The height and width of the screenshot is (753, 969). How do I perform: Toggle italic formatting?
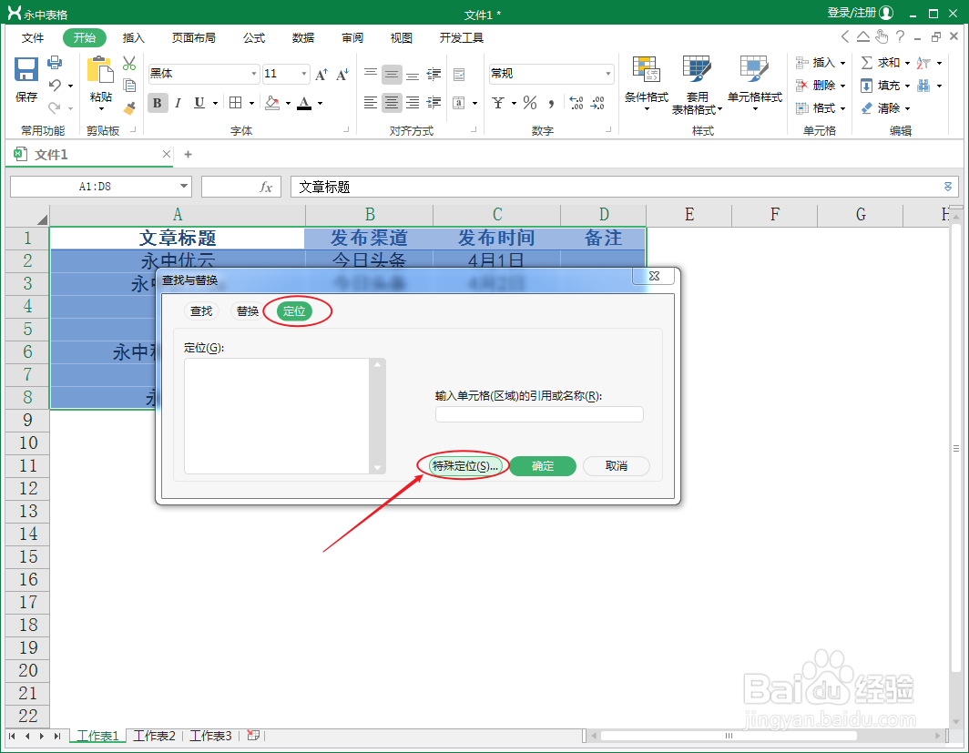(x=178, y=103)
